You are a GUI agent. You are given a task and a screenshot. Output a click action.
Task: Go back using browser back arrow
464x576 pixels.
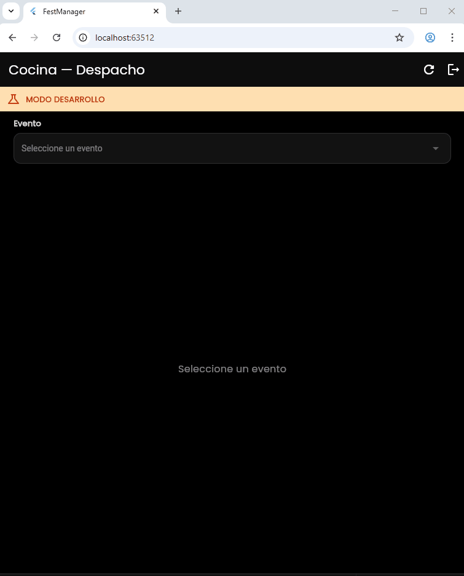(x=12, y=38)
